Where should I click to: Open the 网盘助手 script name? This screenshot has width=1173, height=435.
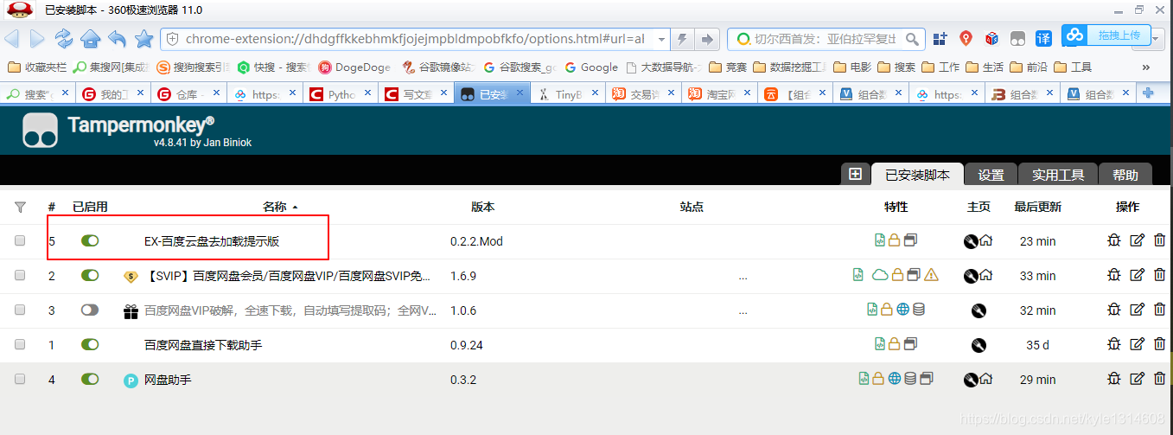(168, 380)
